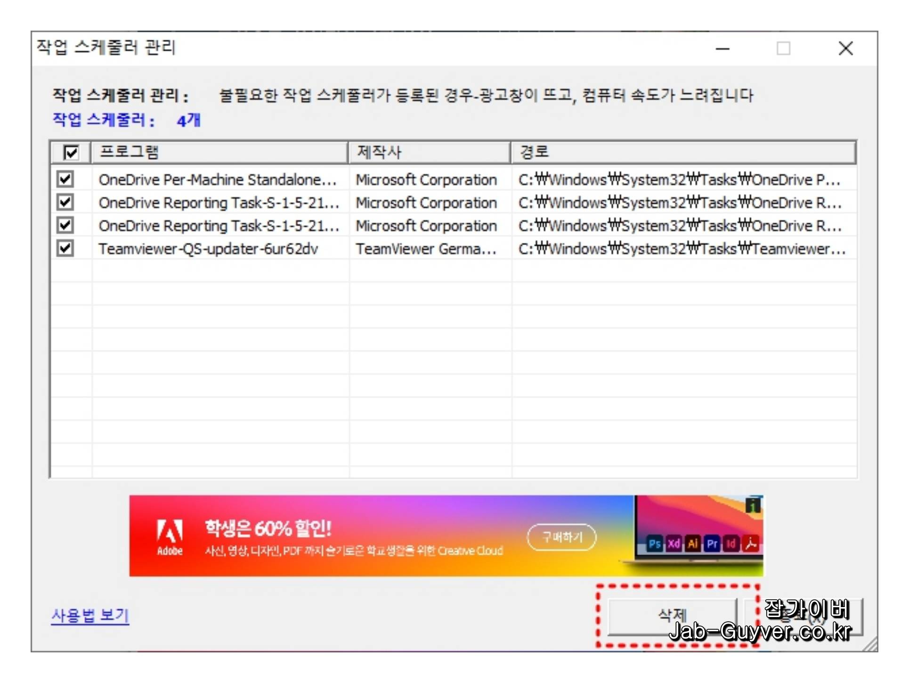
Task: Uncheck OneDrive Per-Machine Standalone task checkbox
Action: coord(65,180)
